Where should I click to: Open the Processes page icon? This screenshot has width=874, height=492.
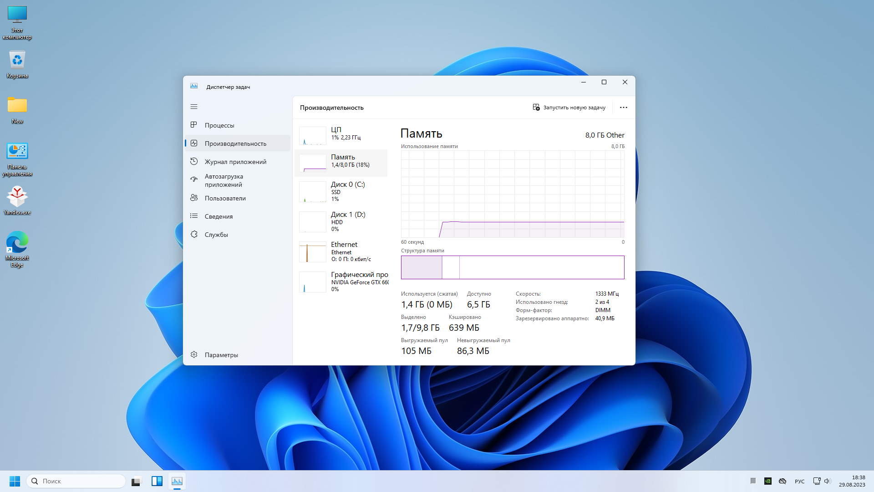tap(194, 125)
